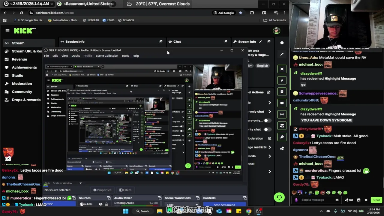384x216 pixels.
Task: Click the OBS Properties button
Action: point(102,190)
